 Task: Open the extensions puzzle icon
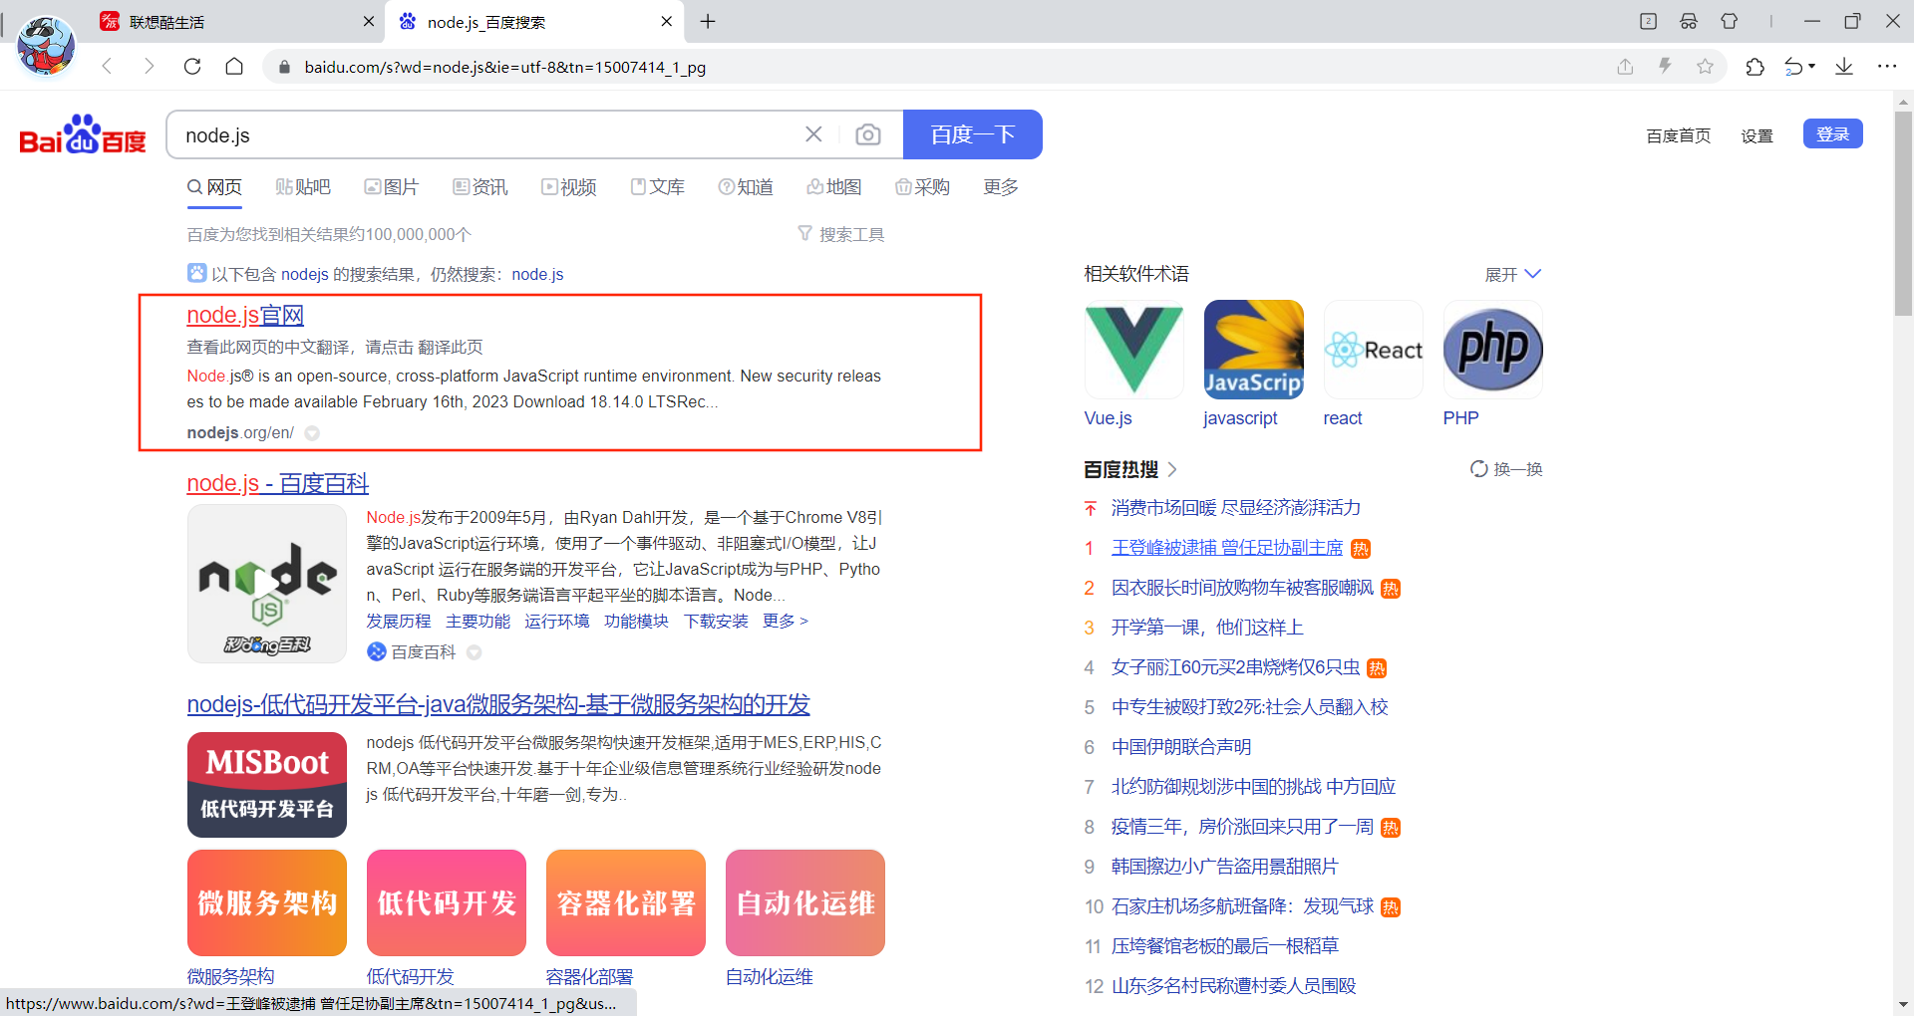(x=1754, y=67)
